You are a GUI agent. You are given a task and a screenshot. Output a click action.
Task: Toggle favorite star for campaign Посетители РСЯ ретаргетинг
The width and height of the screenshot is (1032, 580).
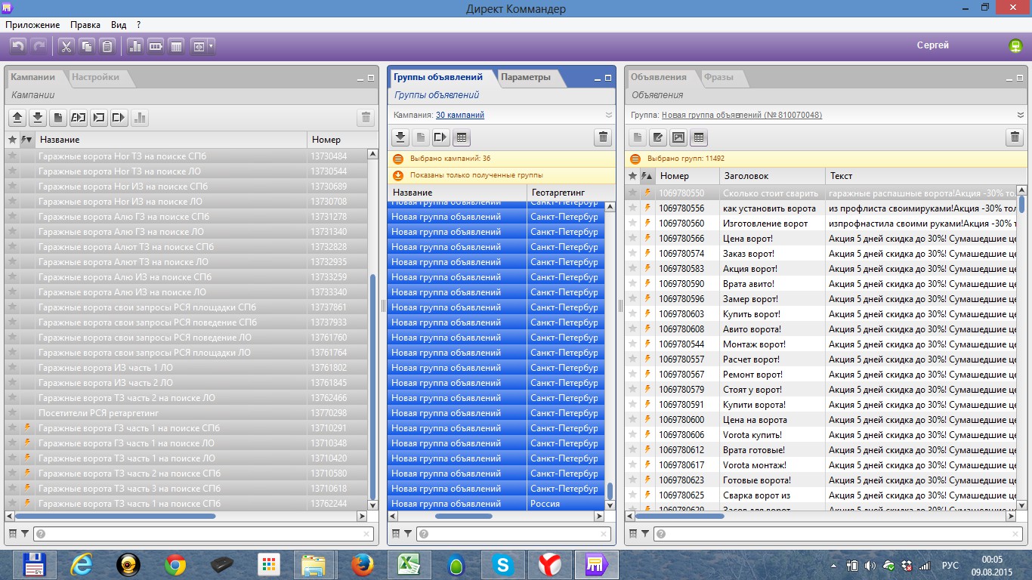coord(12,413)
